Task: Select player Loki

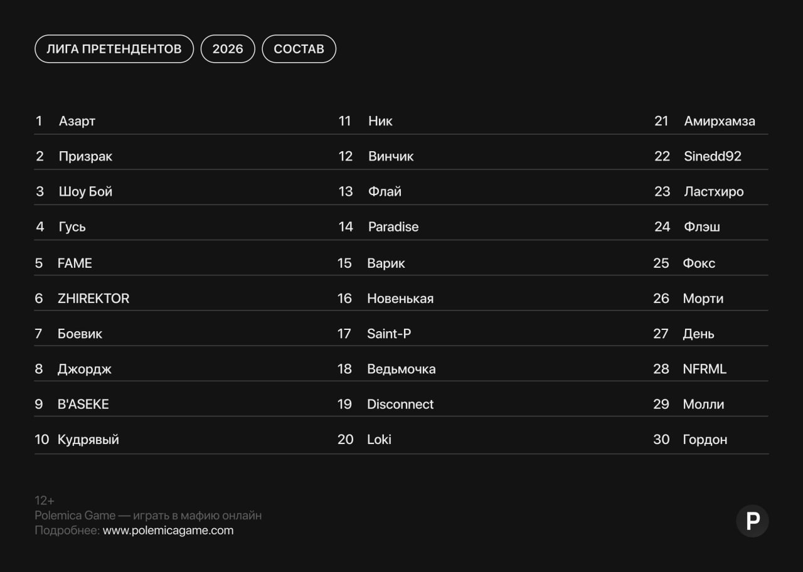Action: 379,440
